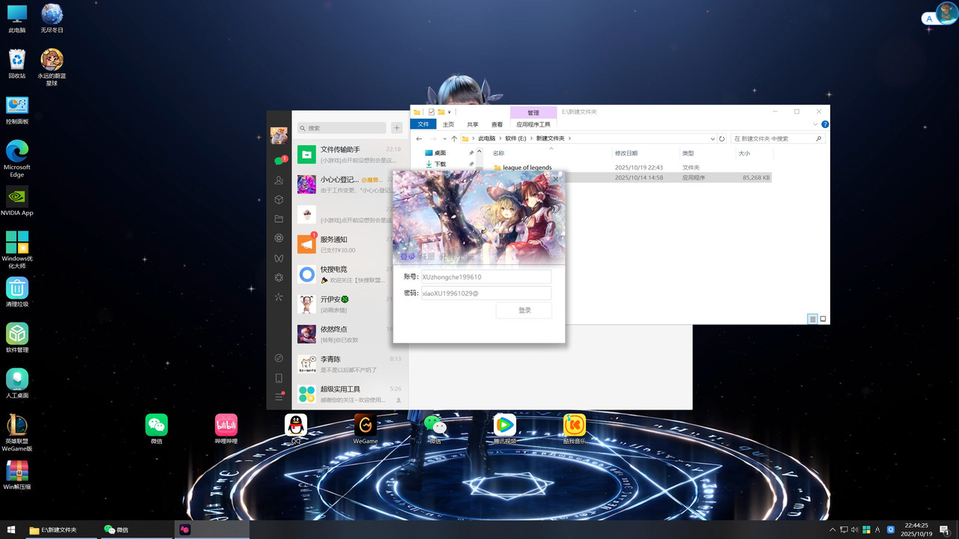Viewport: 959px width, 539px height.
Task: Go back in File Explorer
Action: point(420,138)
